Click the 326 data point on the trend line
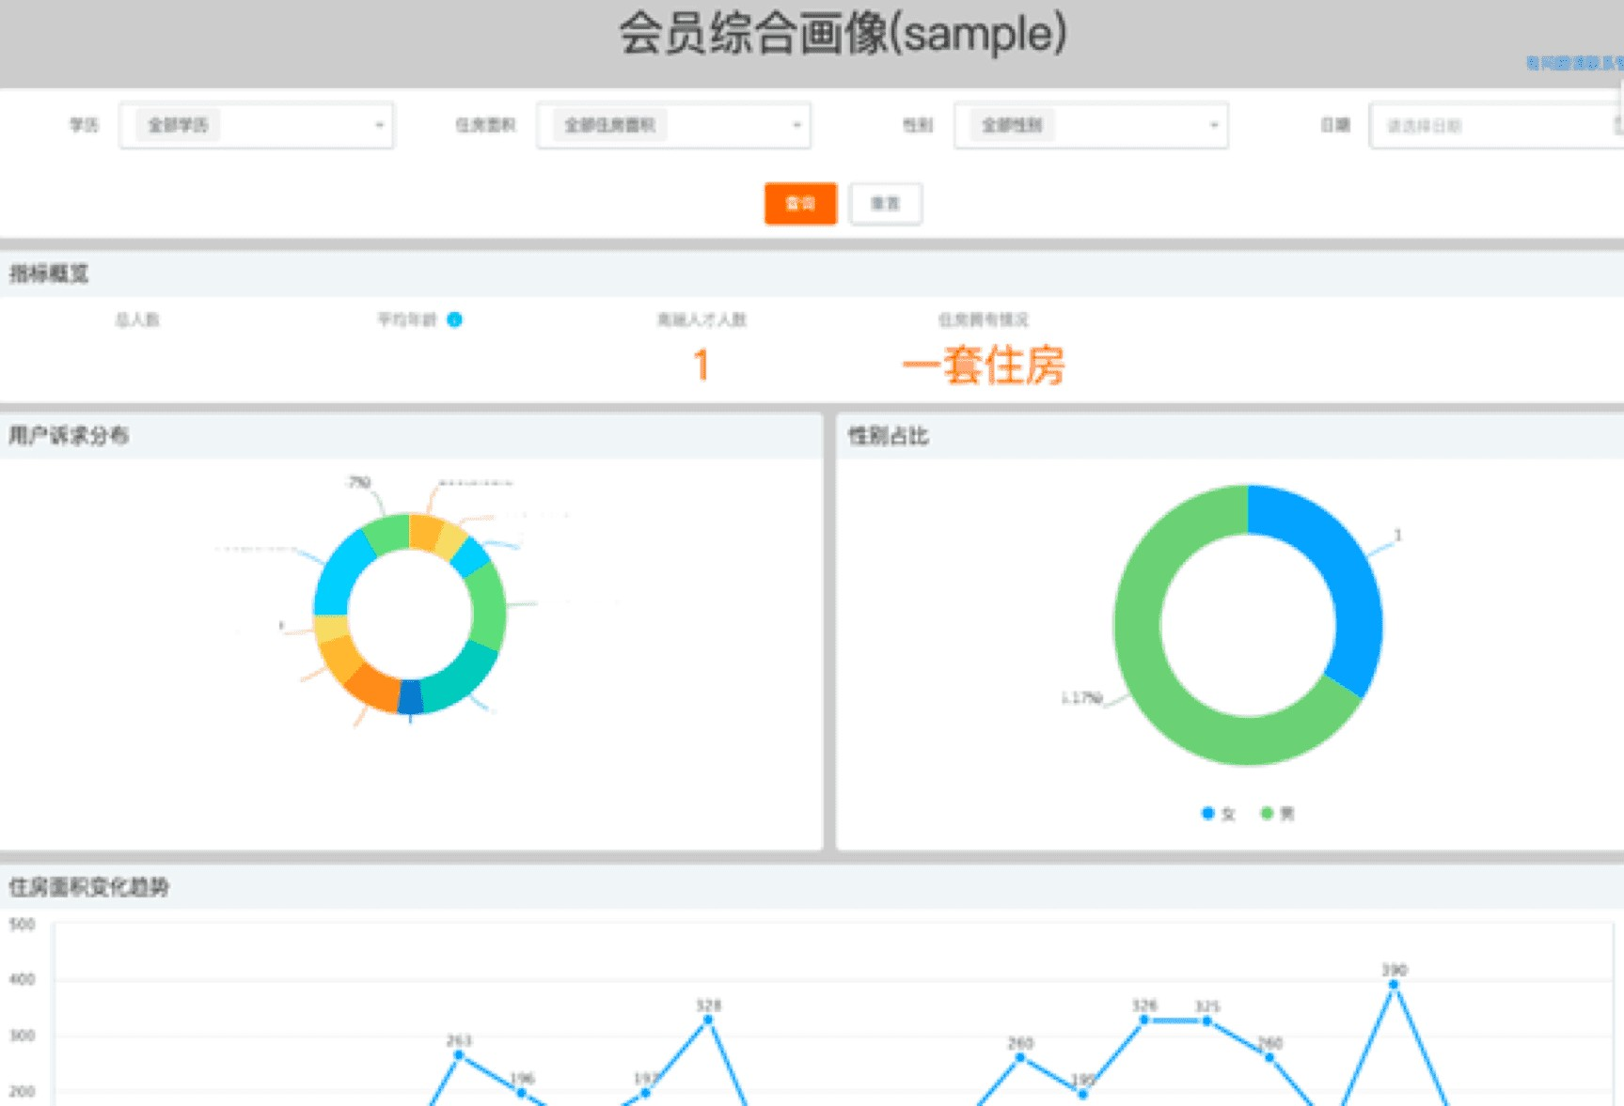Viewport: 1624px width, 1106px height. click(1144, 1020)
